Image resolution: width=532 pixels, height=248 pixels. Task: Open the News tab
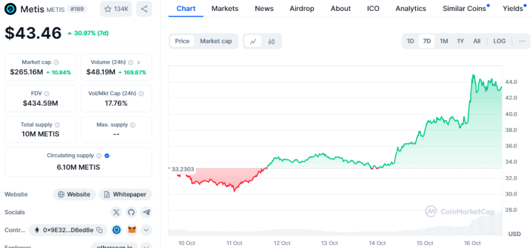[264, 8]
